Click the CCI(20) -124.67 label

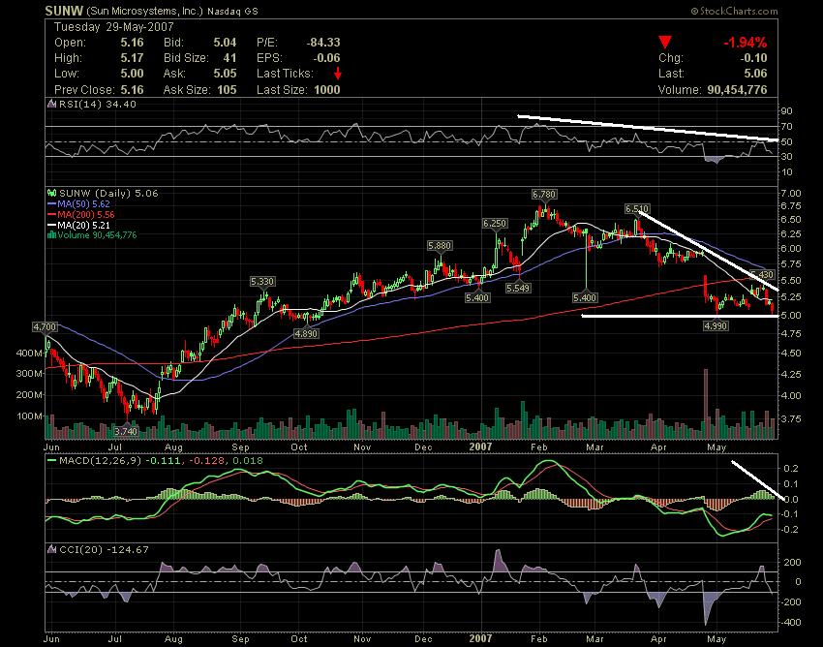pyautogui.click(x=104, y=550)
